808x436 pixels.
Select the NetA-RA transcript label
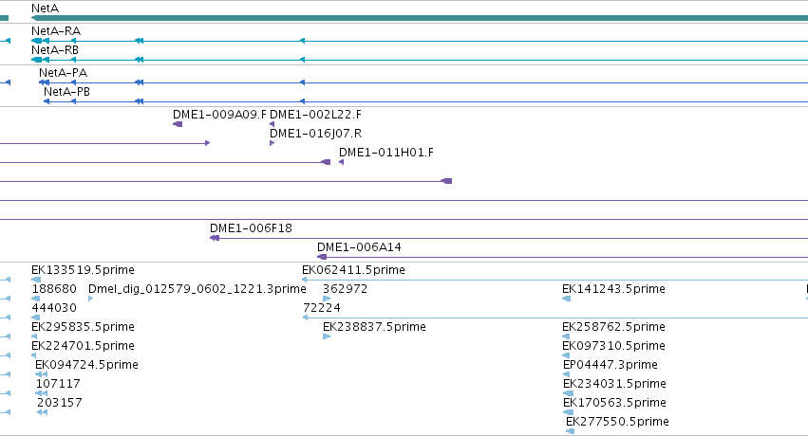tap(56, 31)
